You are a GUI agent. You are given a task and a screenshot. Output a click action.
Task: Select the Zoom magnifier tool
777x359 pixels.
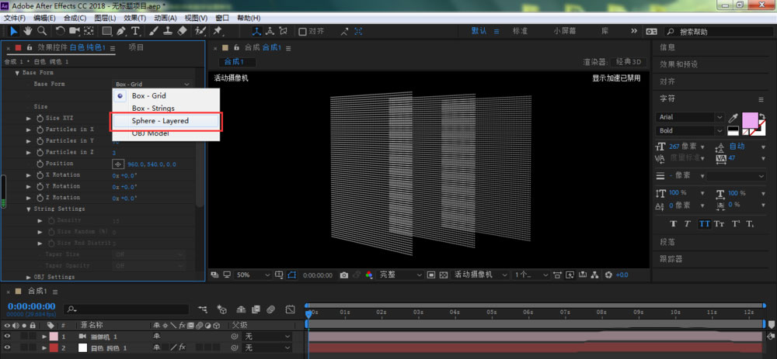pyautogui.click(x=42, y=31)
